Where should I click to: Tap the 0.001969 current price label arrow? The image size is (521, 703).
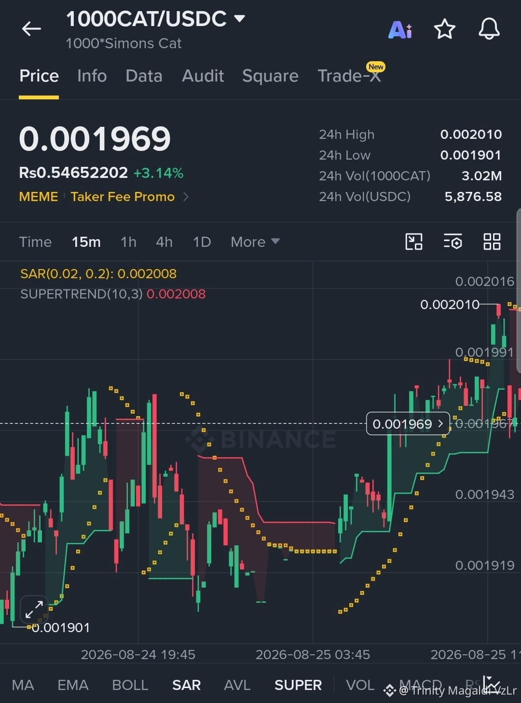[x=440, y=423]
